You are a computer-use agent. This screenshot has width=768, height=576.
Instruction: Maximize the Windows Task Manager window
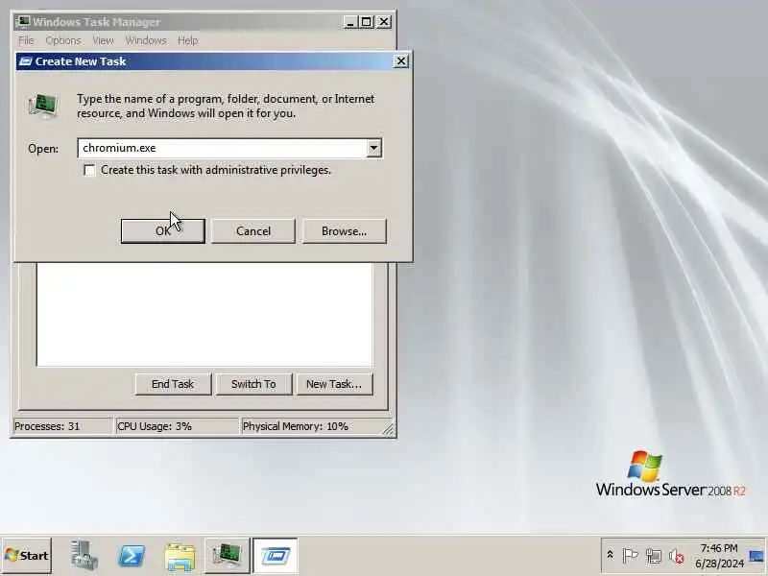367,22
